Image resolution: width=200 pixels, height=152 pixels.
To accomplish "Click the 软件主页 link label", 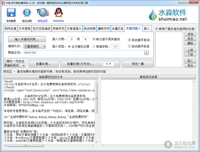I will 43,21.
